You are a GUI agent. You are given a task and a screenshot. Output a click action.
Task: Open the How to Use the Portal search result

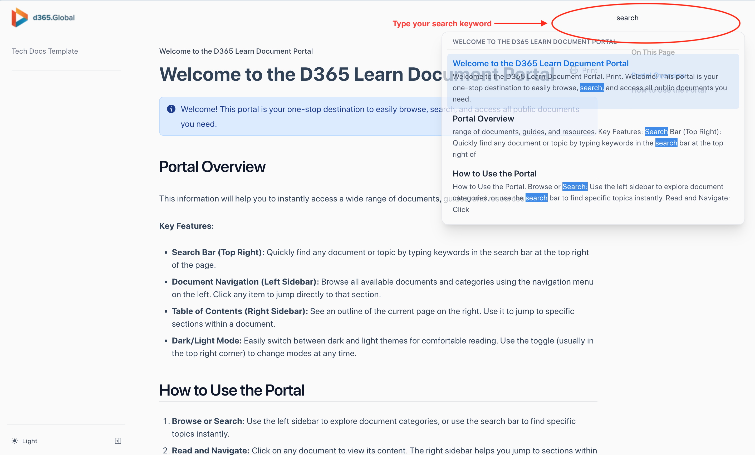tap(593, 191)
